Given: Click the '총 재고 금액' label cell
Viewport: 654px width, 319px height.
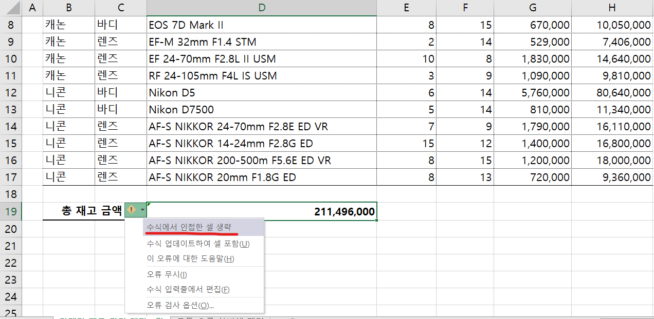Looking at the screenshot, I should tap(84, 211).
